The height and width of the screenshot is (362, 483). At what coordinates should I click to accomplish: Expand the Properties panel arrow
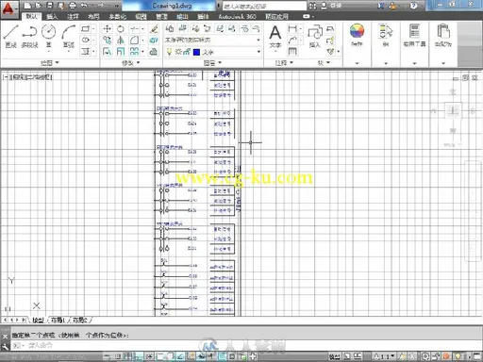[357, 63]
